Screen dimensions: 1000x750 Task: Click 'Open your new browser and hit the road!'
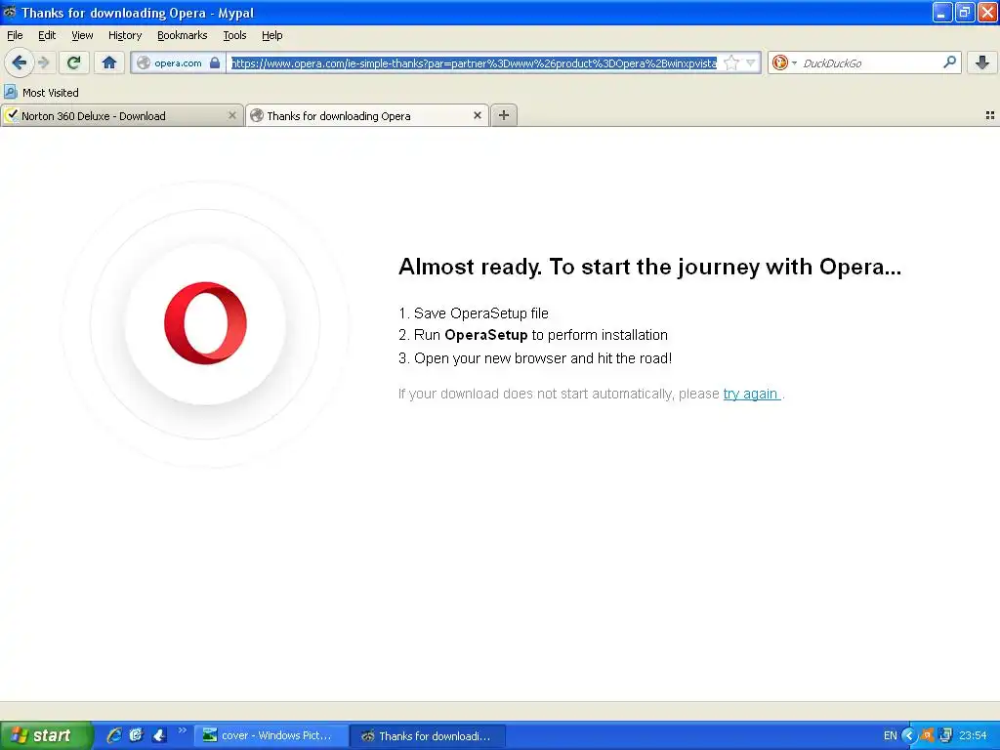[543, 358]
